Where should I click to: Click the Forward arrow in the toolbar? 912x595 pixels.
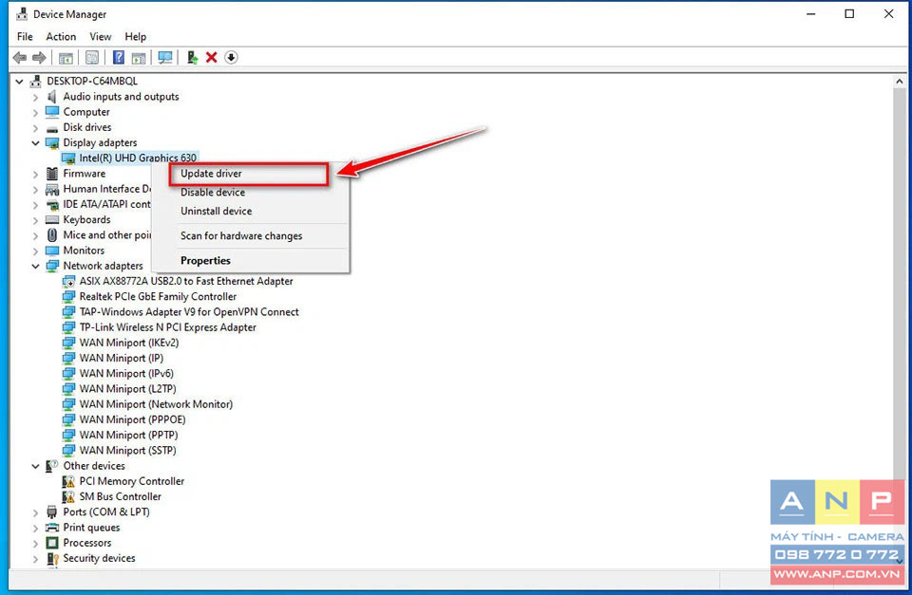pyautogui.click(x=39, y=58)
